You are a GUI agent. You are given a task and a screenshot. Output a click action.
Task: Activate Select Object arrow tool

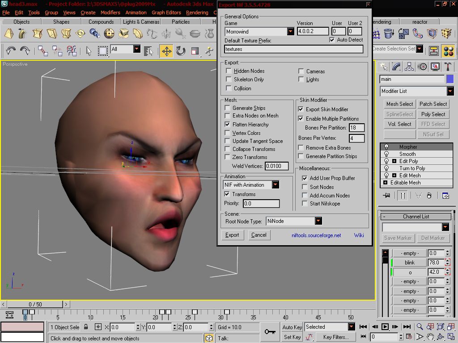89,51
